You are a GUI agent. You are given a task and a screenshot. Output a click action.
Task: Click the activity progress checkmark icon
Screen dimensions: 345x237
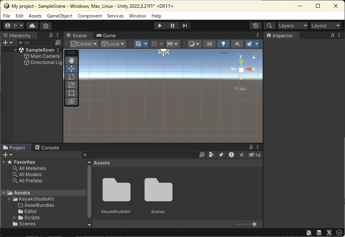[339, 233]
